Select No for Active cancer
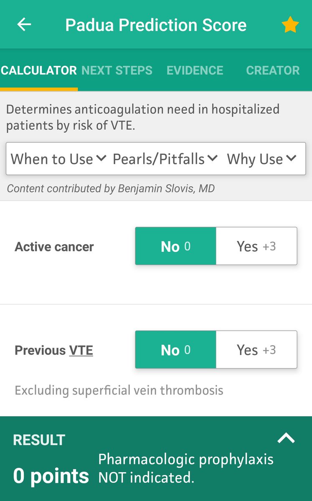The height and width of the screenshot is (501, 312). 175,246
